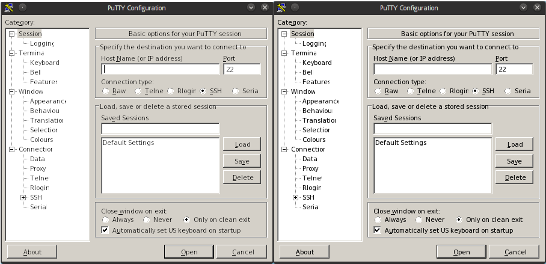
Task: Collapse Terminal tree node in left window
Action: 12,53
